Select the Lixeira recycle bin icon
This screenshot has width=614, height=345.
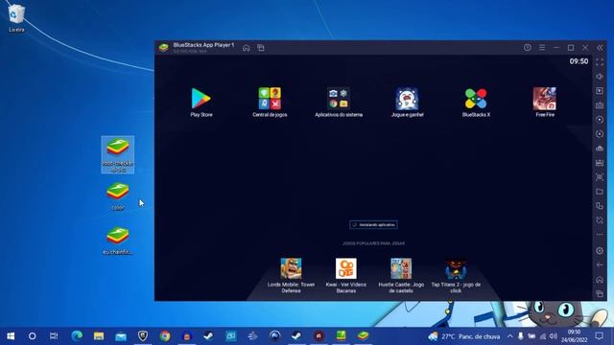tap(16, 17)
